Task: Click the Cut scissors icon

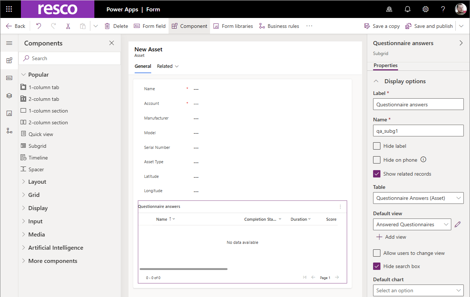Action: click(68, 26)
